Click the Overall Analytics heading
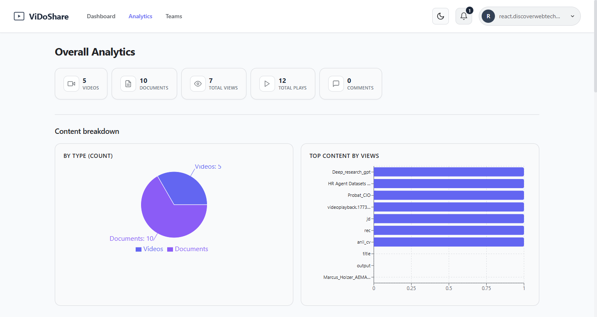This screenshot has height=317, width=597. point(95,52)
